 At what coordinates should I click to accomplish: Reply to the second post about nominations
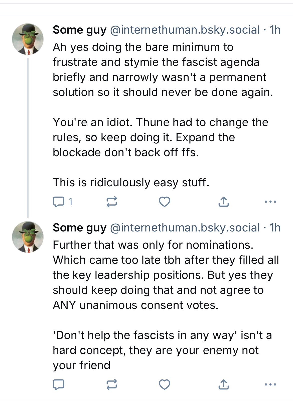[x=59, y=384]
